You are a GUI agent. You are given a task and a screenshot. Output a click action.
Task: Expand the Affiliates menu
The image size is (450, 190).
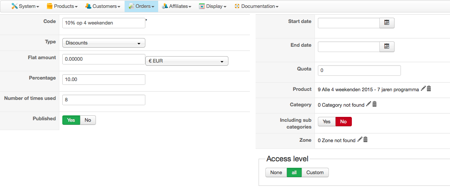tap(176, 6)
